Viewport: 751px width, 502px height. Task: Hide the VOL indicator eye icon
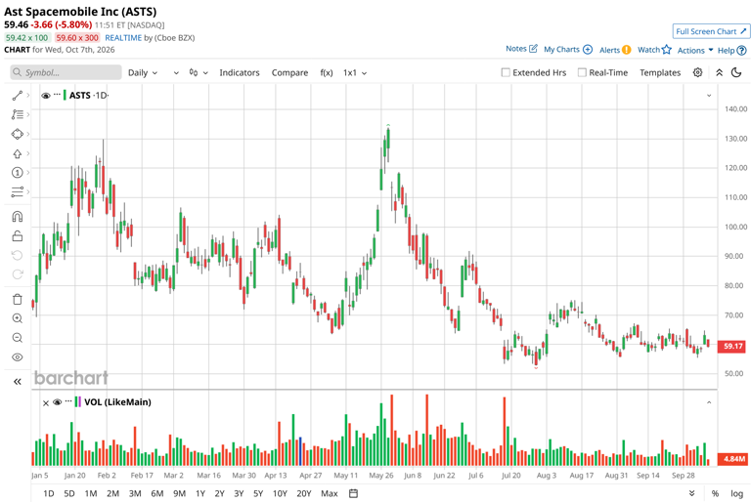[58, 402]
